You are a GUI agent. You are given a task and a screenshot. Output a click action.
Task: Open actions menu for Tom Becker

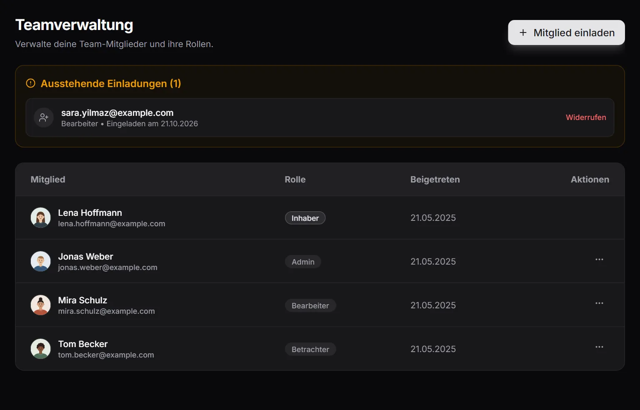(599, 347)
